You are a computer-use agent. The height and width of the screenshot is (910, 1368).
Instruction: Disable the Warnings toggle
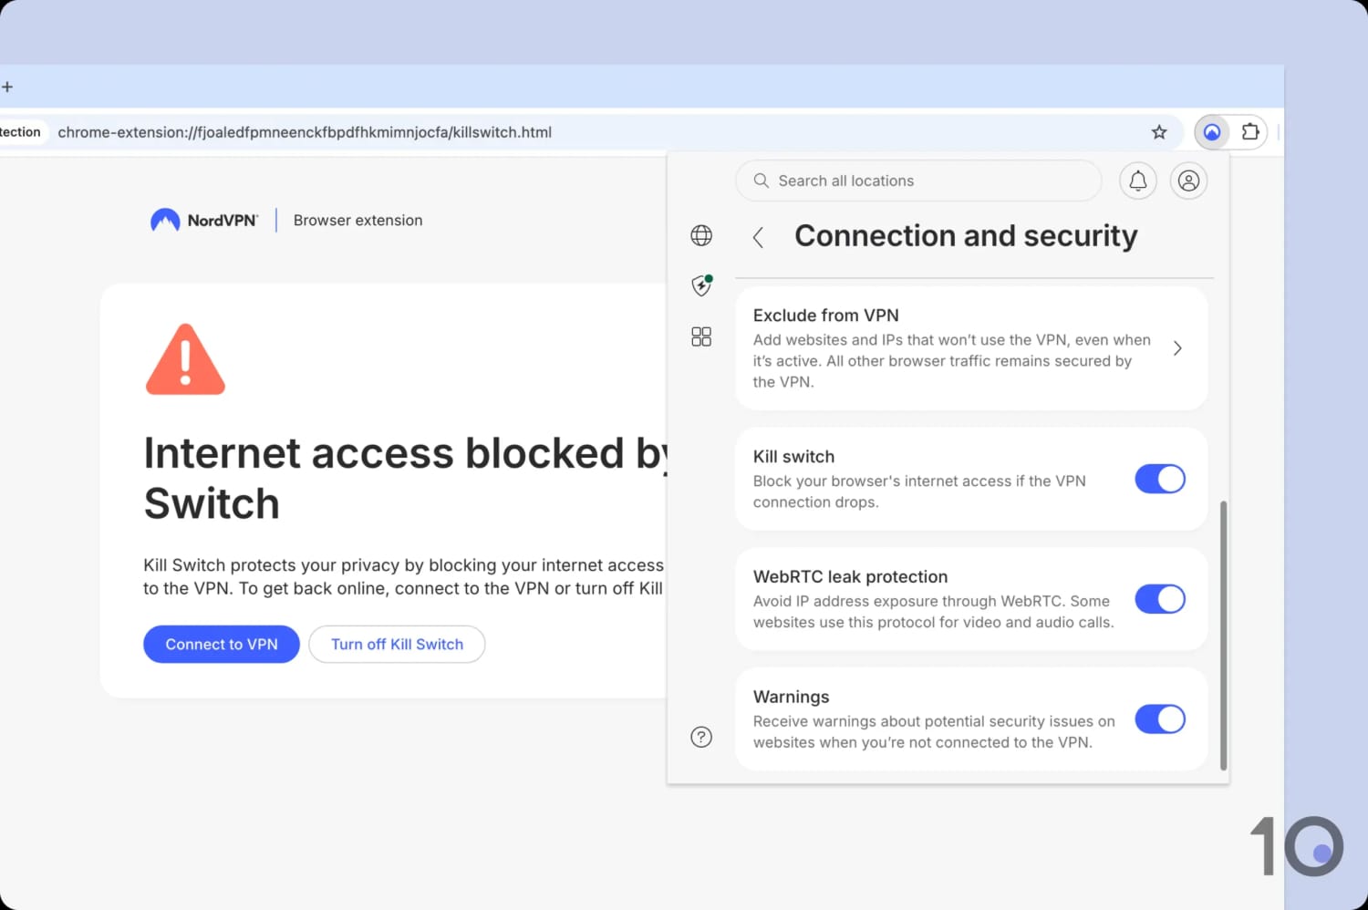click(1160, 719)
